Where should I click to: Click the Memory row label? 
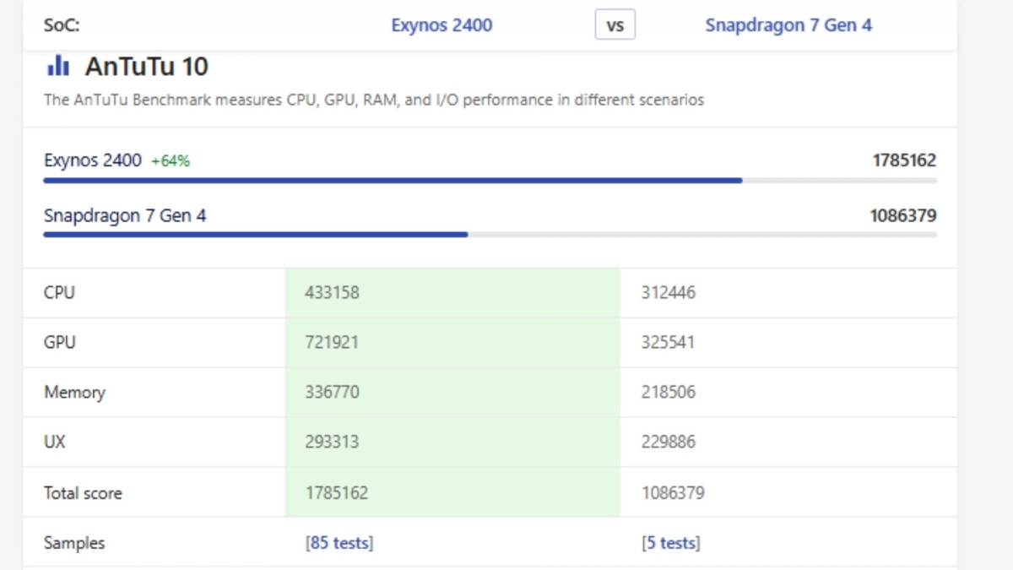tap(74, 393)
